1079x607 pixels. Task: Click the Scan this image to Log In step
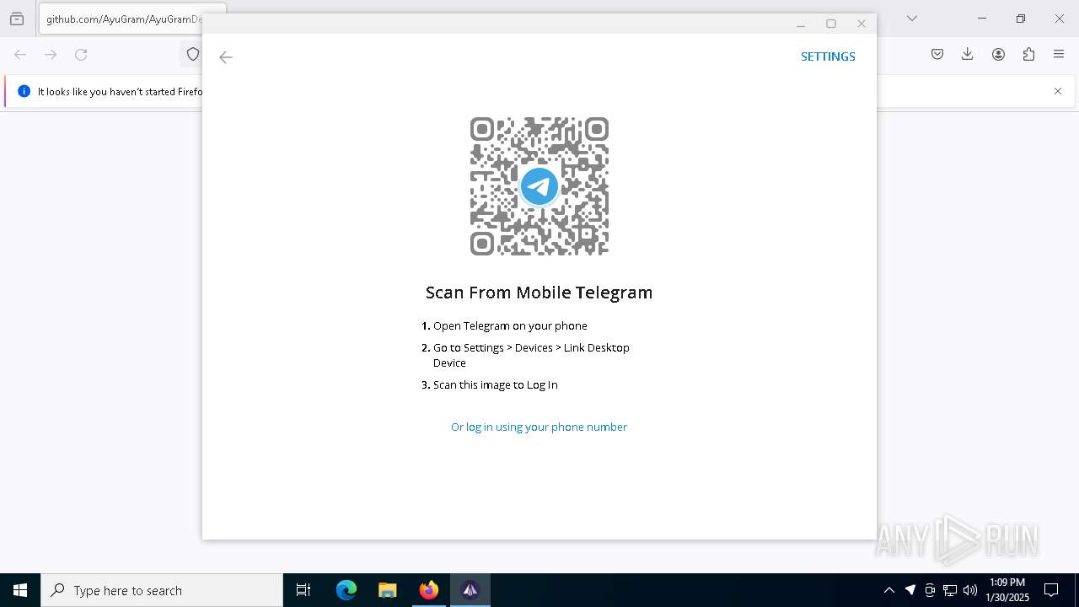[490, 384]
